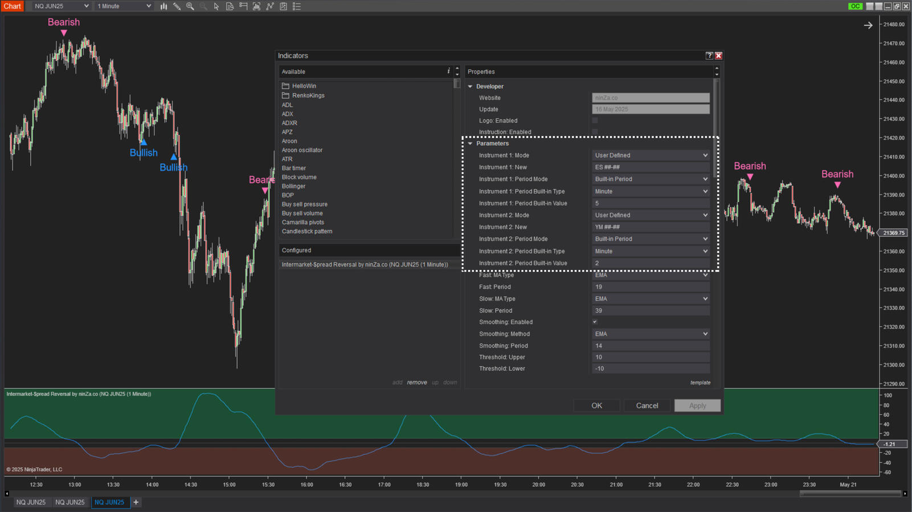The height and width of the screenshot is (512, 912).
Task: Enable the Logo: Enabled checkbox
Action: pyautogui.click(x=595, y=121)
